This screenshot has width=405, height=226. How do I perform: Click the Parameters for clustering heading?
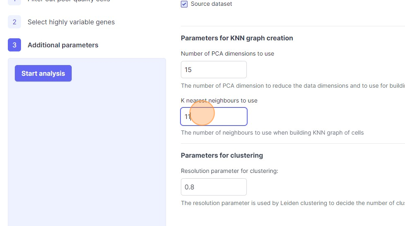222,155
